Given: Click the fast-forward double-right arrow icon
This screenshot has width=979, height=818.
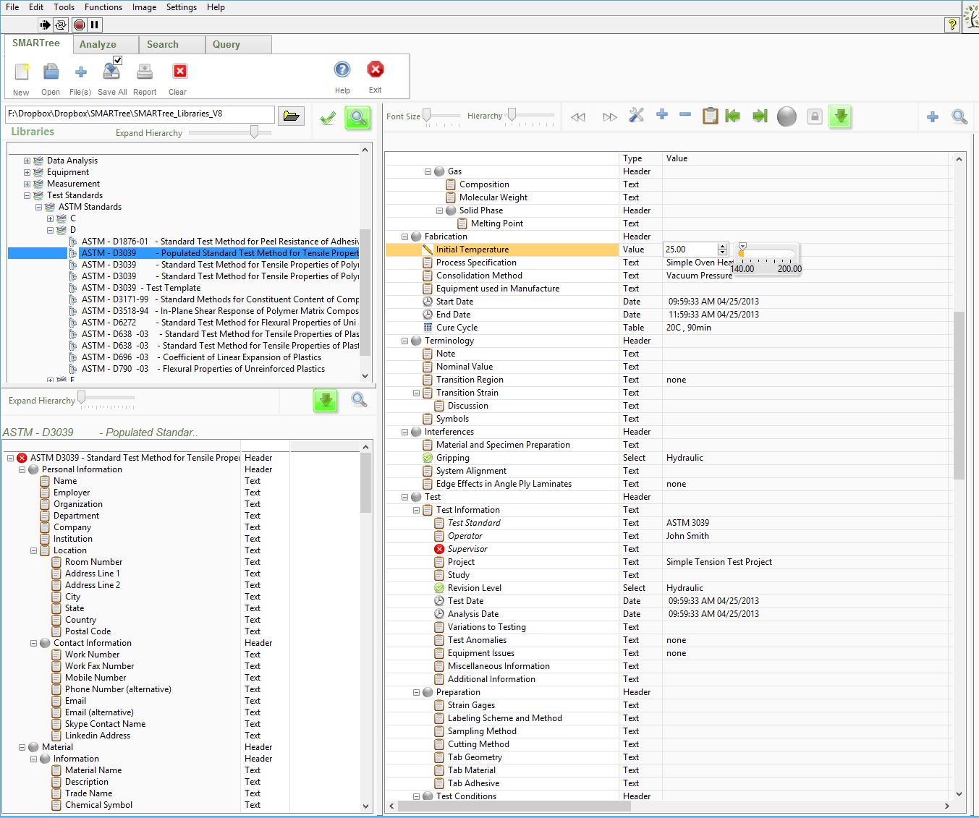Looking at the screenshot, I should (610, 117).
